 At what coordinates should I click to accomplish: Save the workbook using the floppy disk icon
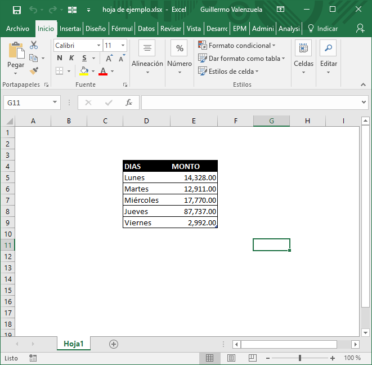point(16,10)
